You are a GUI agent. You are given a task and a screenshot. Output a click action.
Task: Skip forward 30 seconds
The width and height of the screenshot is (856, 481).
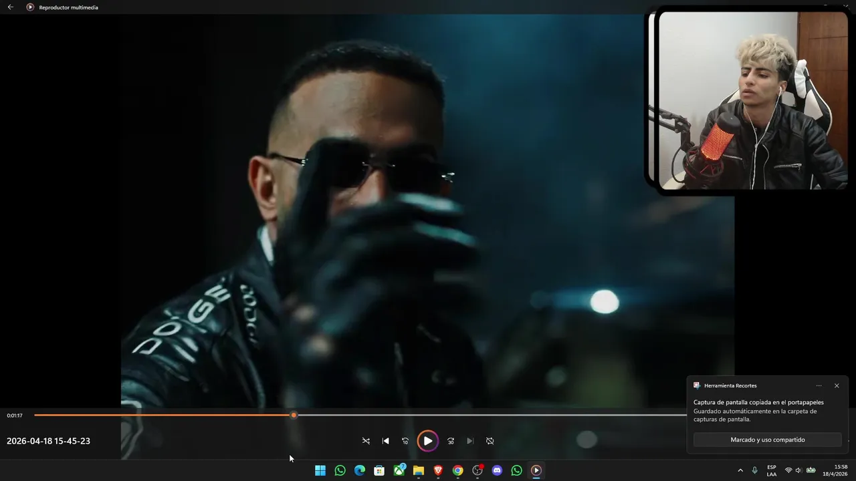[x=451, y=441]
